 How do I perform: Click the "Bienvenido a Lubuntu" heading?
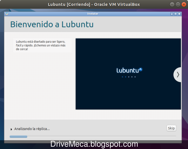52,24
